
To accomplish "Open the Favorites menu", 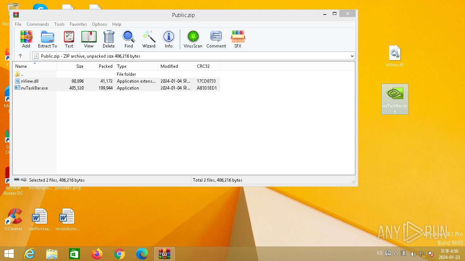I will pyautogui.click(x=78, y=24).
